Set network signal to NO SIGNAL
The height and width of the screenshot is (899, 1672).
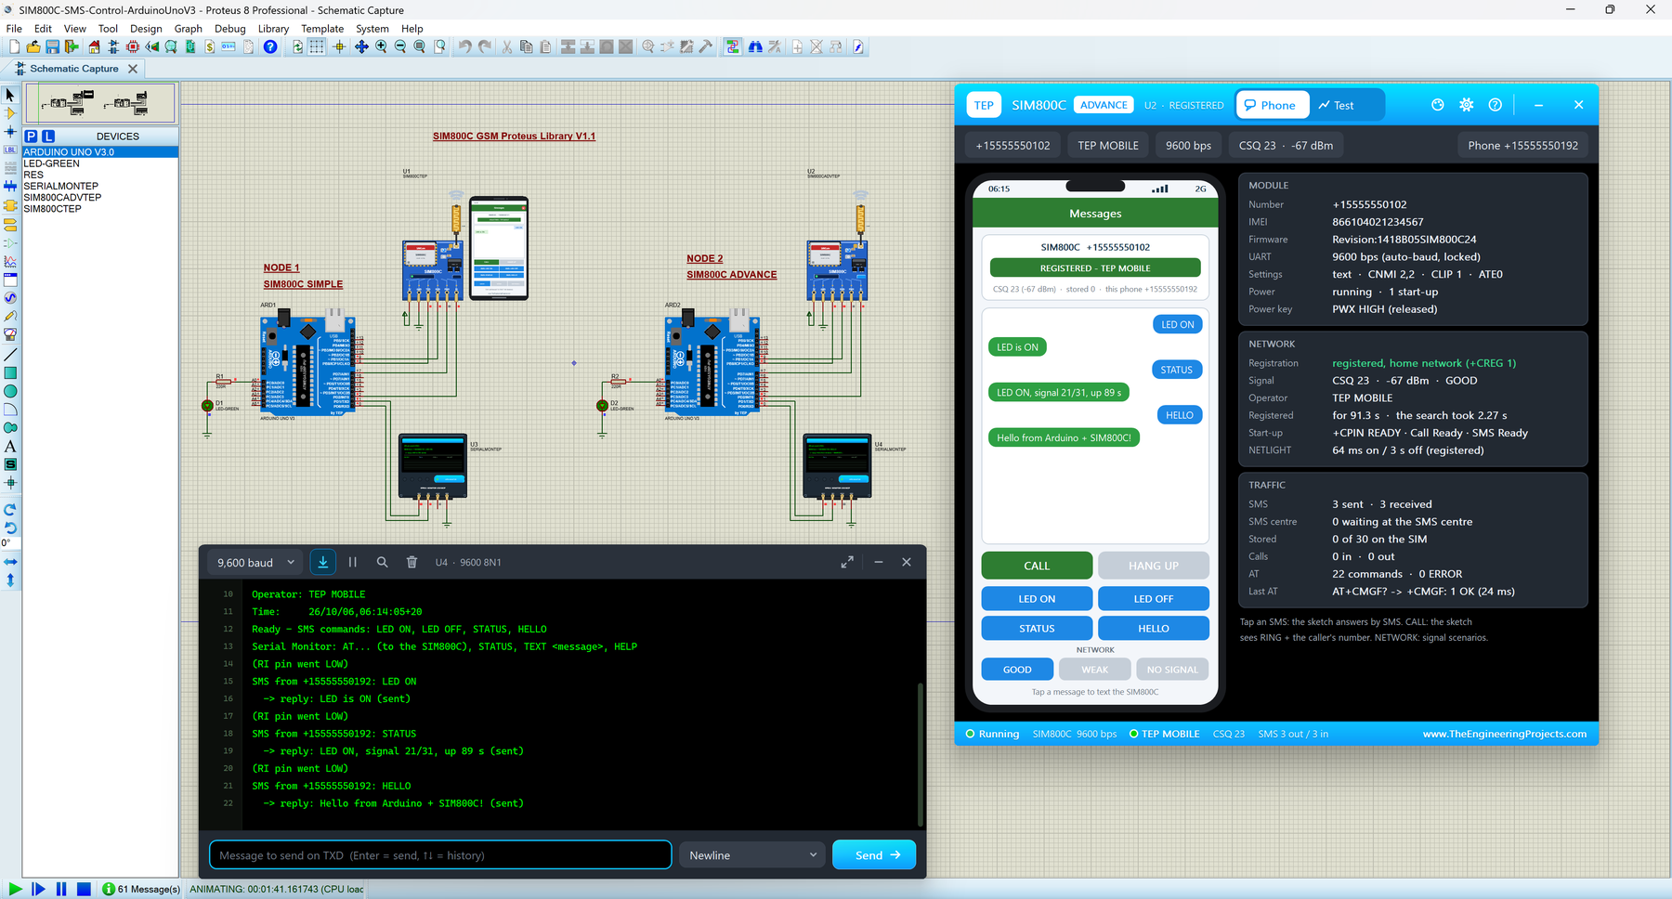[x=1172, y=670]
